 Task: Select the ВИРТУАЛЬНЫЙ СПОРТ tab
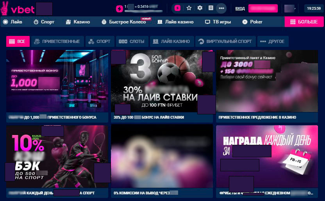point(225,41)
